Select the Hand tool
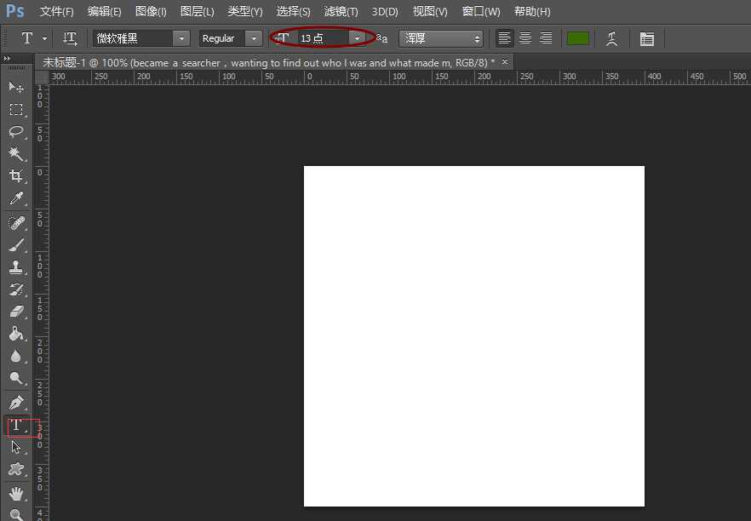 pos(15,493)
